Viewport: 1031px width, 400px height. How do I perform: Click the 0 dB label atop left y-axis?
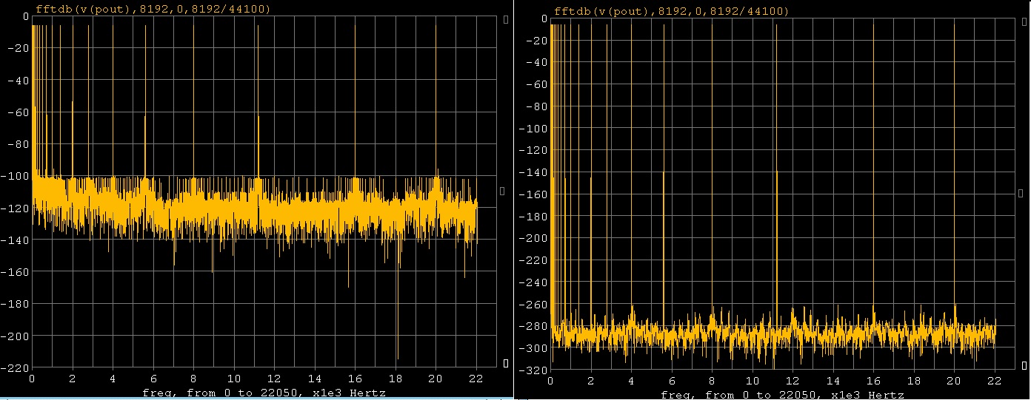pyautogui.click(x=24, y=16)
